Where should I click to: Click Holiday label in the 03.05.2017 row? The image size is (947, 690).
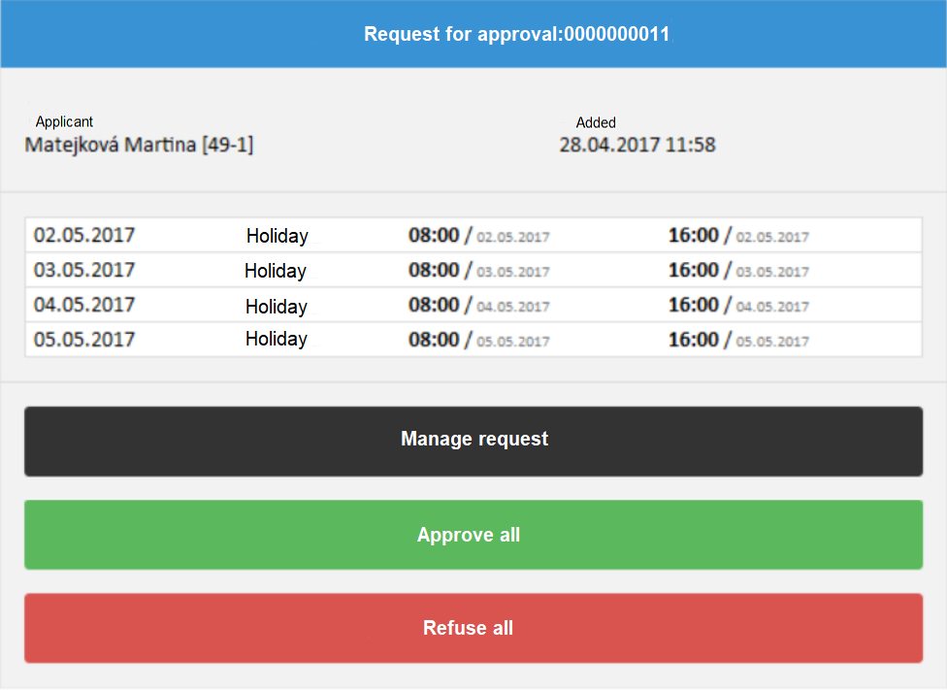(x=276, y=271)
